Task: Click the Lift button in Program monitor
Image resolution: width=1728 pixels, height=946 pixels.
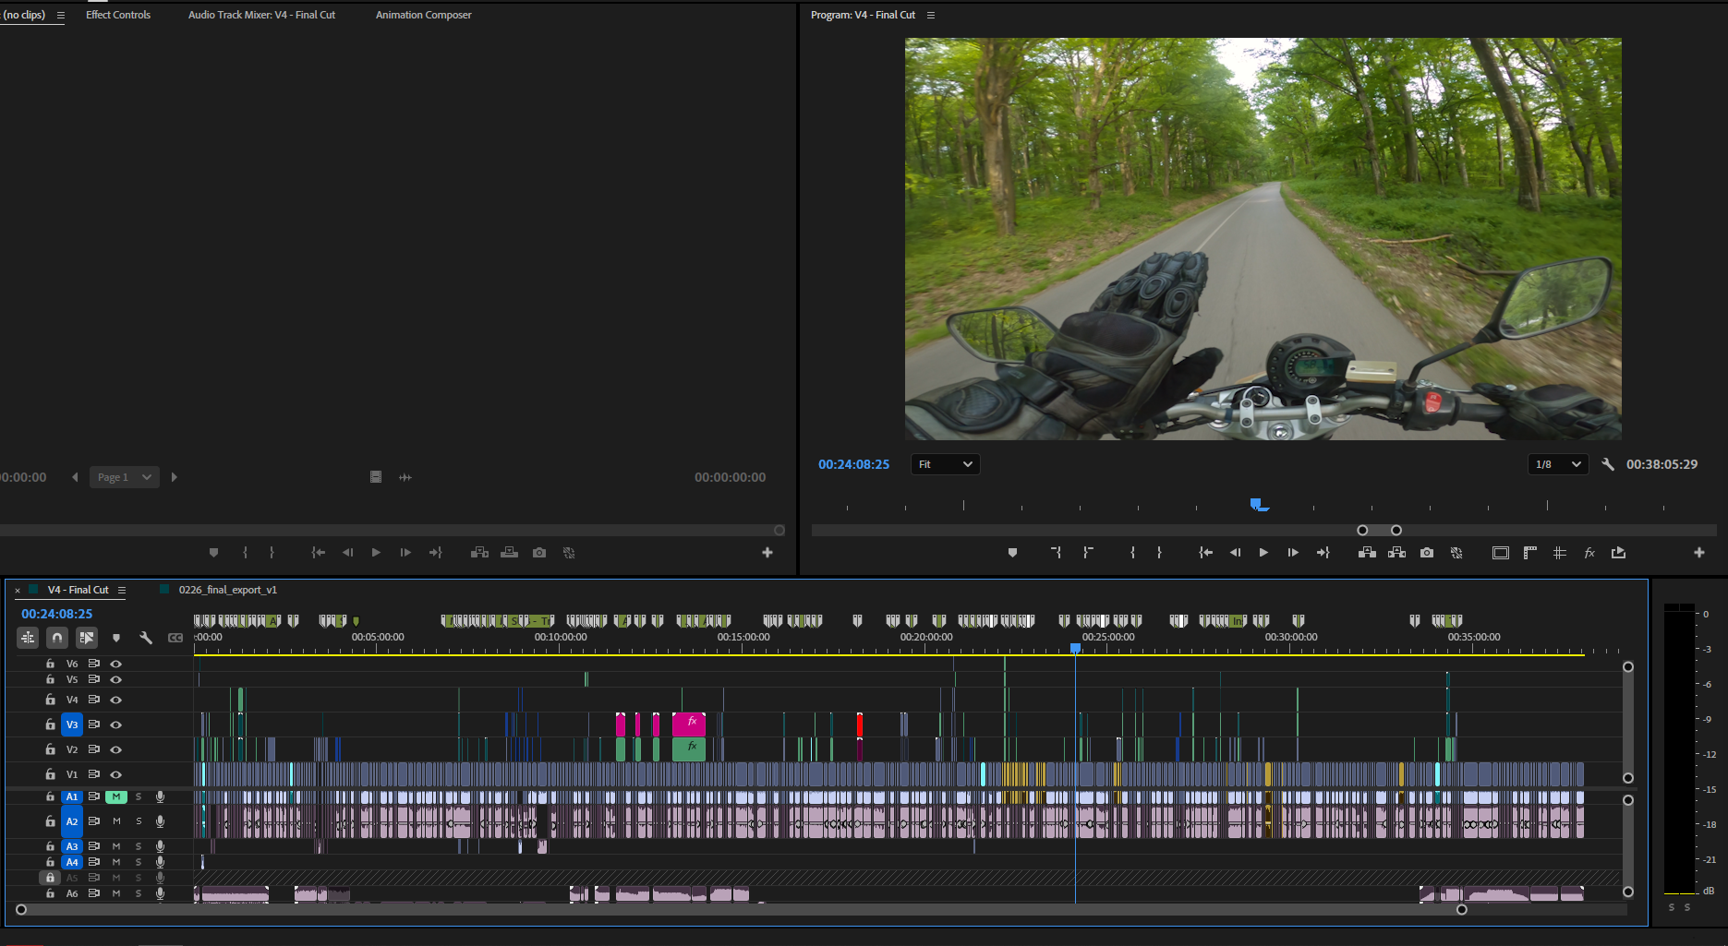Action: coord(1367,553)
